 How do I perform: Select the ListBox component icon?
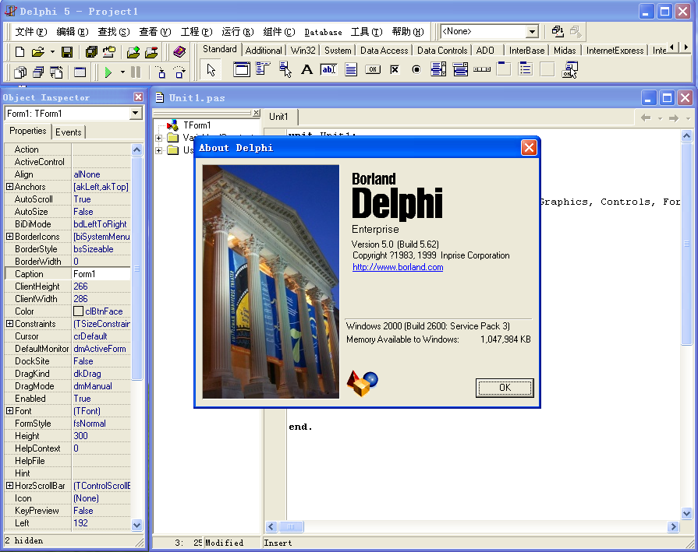pos(438,70)
